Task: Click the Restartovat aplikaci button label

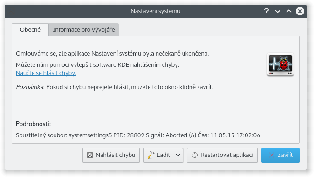Action: (x=227, y=155)
